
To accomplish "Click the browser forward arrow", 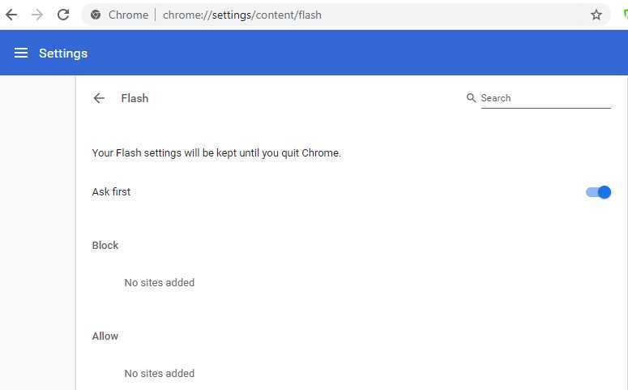I will point(37,15).
